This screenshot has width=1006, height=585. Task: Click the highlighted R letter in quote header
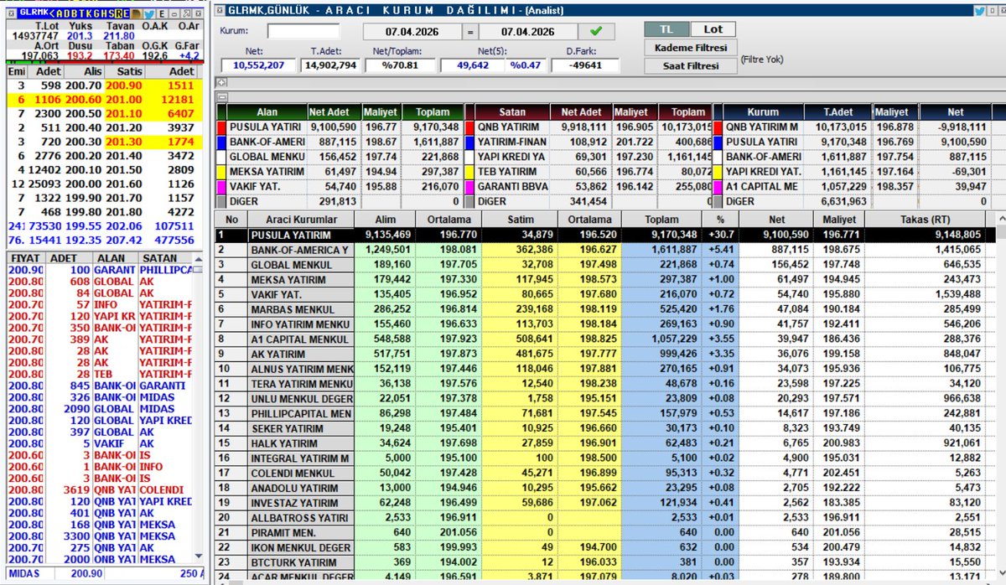tap(118, 13)
